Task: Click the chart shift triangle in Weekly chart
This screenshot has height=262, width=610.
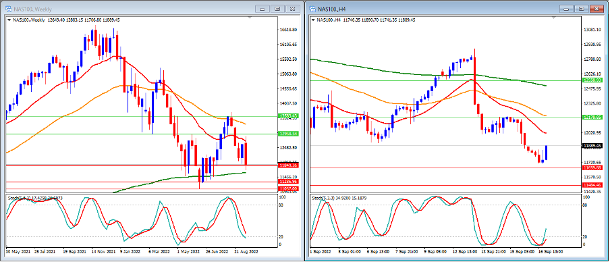Action: [x=250, y=18]
